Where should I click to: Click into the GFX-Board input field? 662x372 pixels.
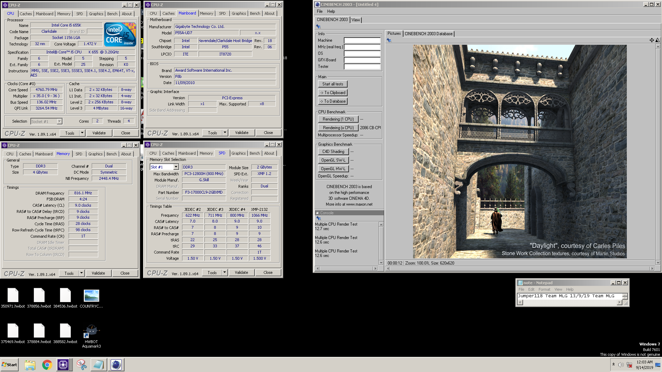(362, 60)
